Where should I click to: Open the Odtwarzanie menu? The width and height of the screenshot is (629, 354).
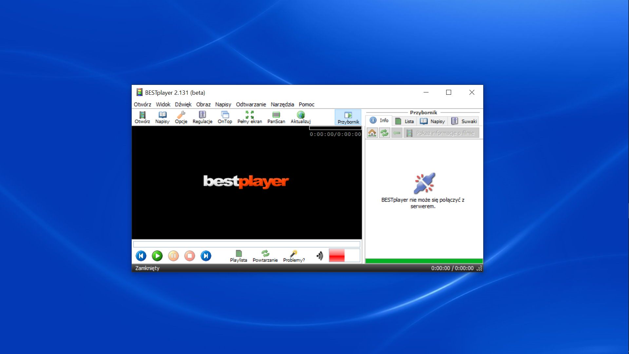[251, 104]
